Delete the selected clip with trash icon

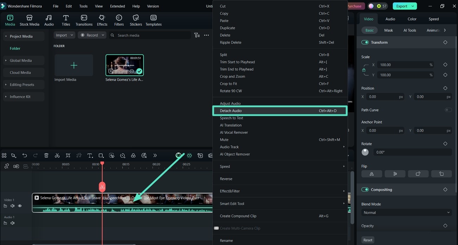point(46,156)
